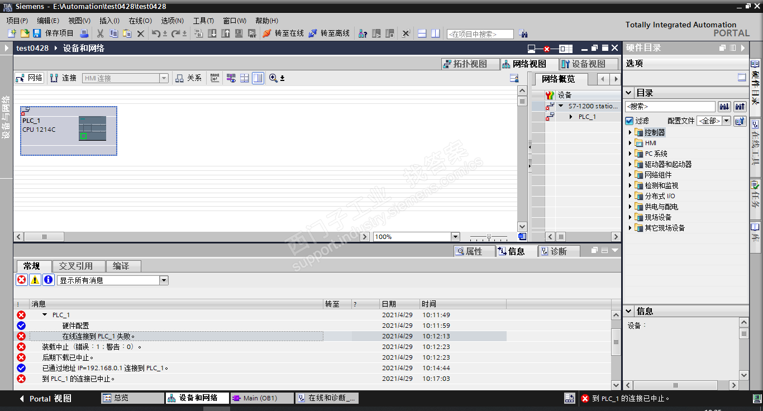The image size is (763, 411).
Task: Open the 项目(P) menu
Action: pyautogui.click(x=17, y=21)
